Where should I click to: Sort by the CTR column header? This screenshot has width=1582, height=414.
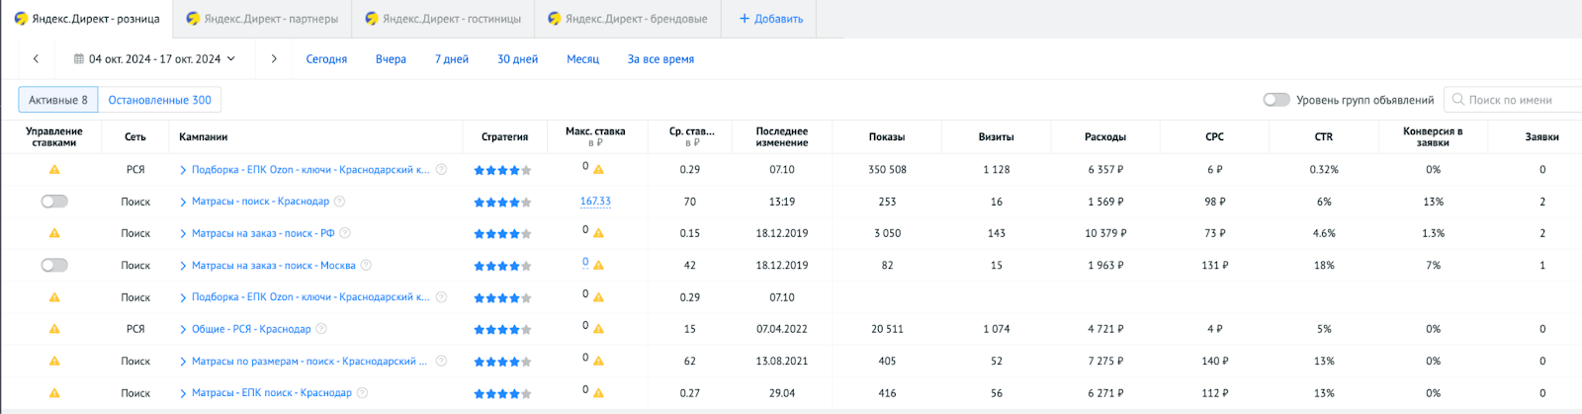pyautogui.click(x=1324, y=137)
